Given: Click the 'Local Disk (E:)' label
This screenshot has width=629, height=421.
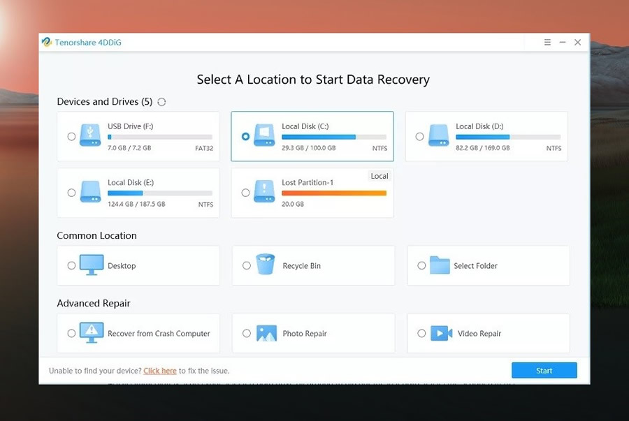Looking at the screenshot, I should (131, 182).
